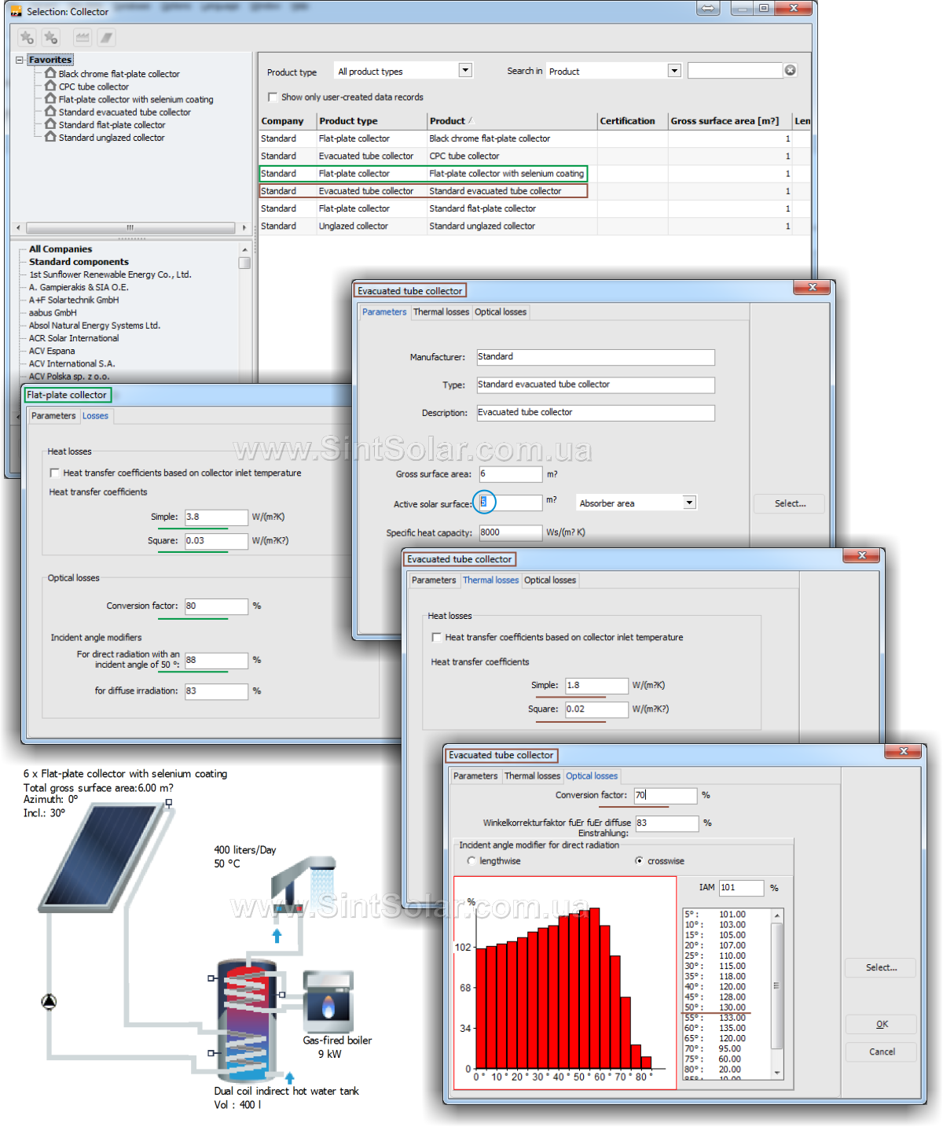Viewport: 943px width, 1127px height.
Task: Select 1st Sunflower Renewable Energy Co., Ltd.
Action: pyautogui.click(x=110, y=274)
